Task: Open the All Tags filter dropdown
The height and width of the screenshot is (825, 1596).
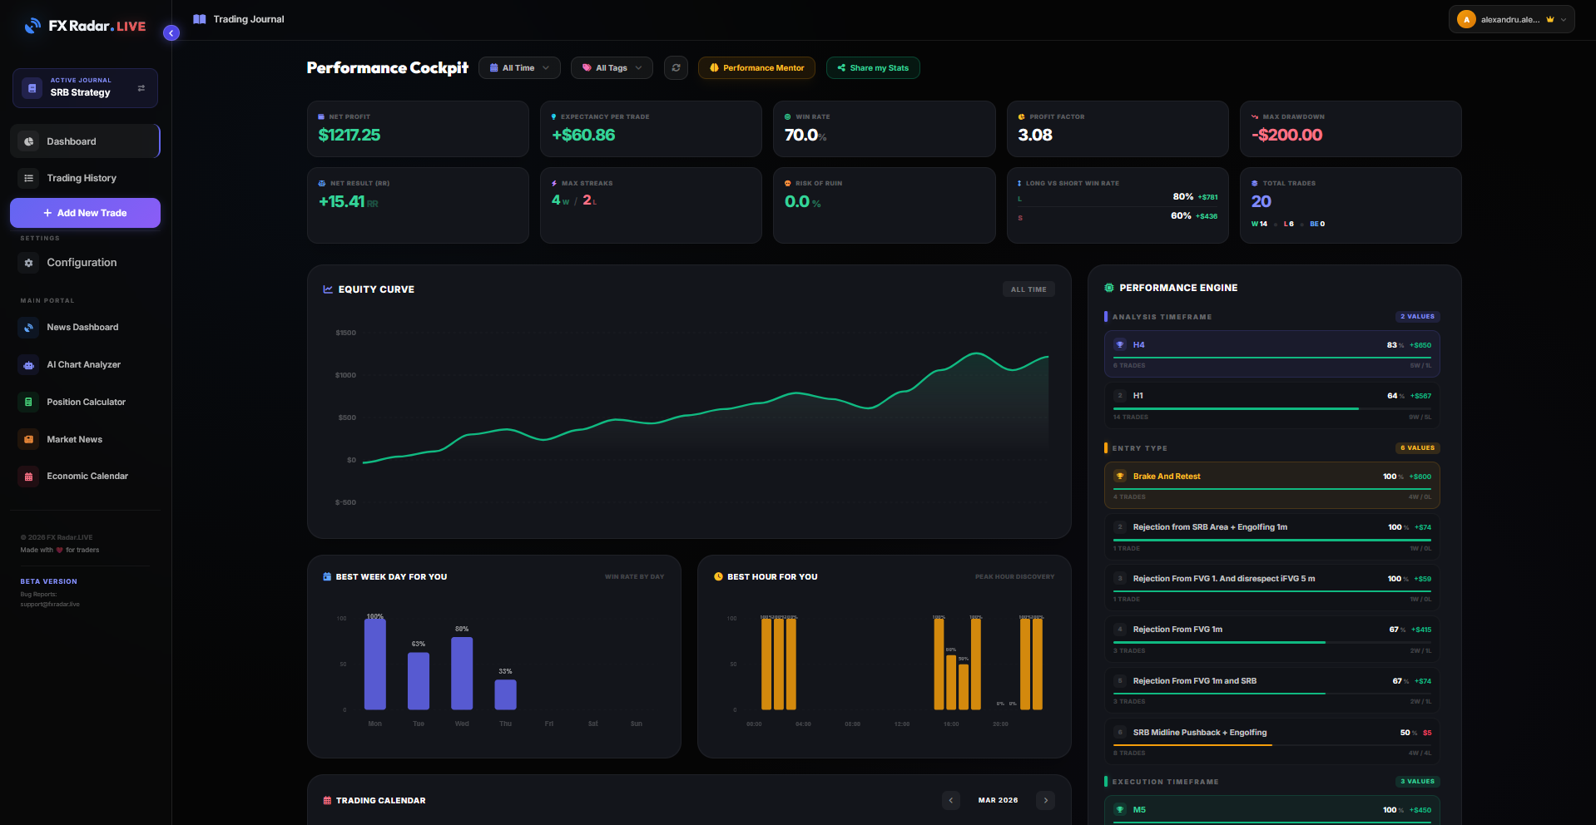Action: [x=611, y=67]
